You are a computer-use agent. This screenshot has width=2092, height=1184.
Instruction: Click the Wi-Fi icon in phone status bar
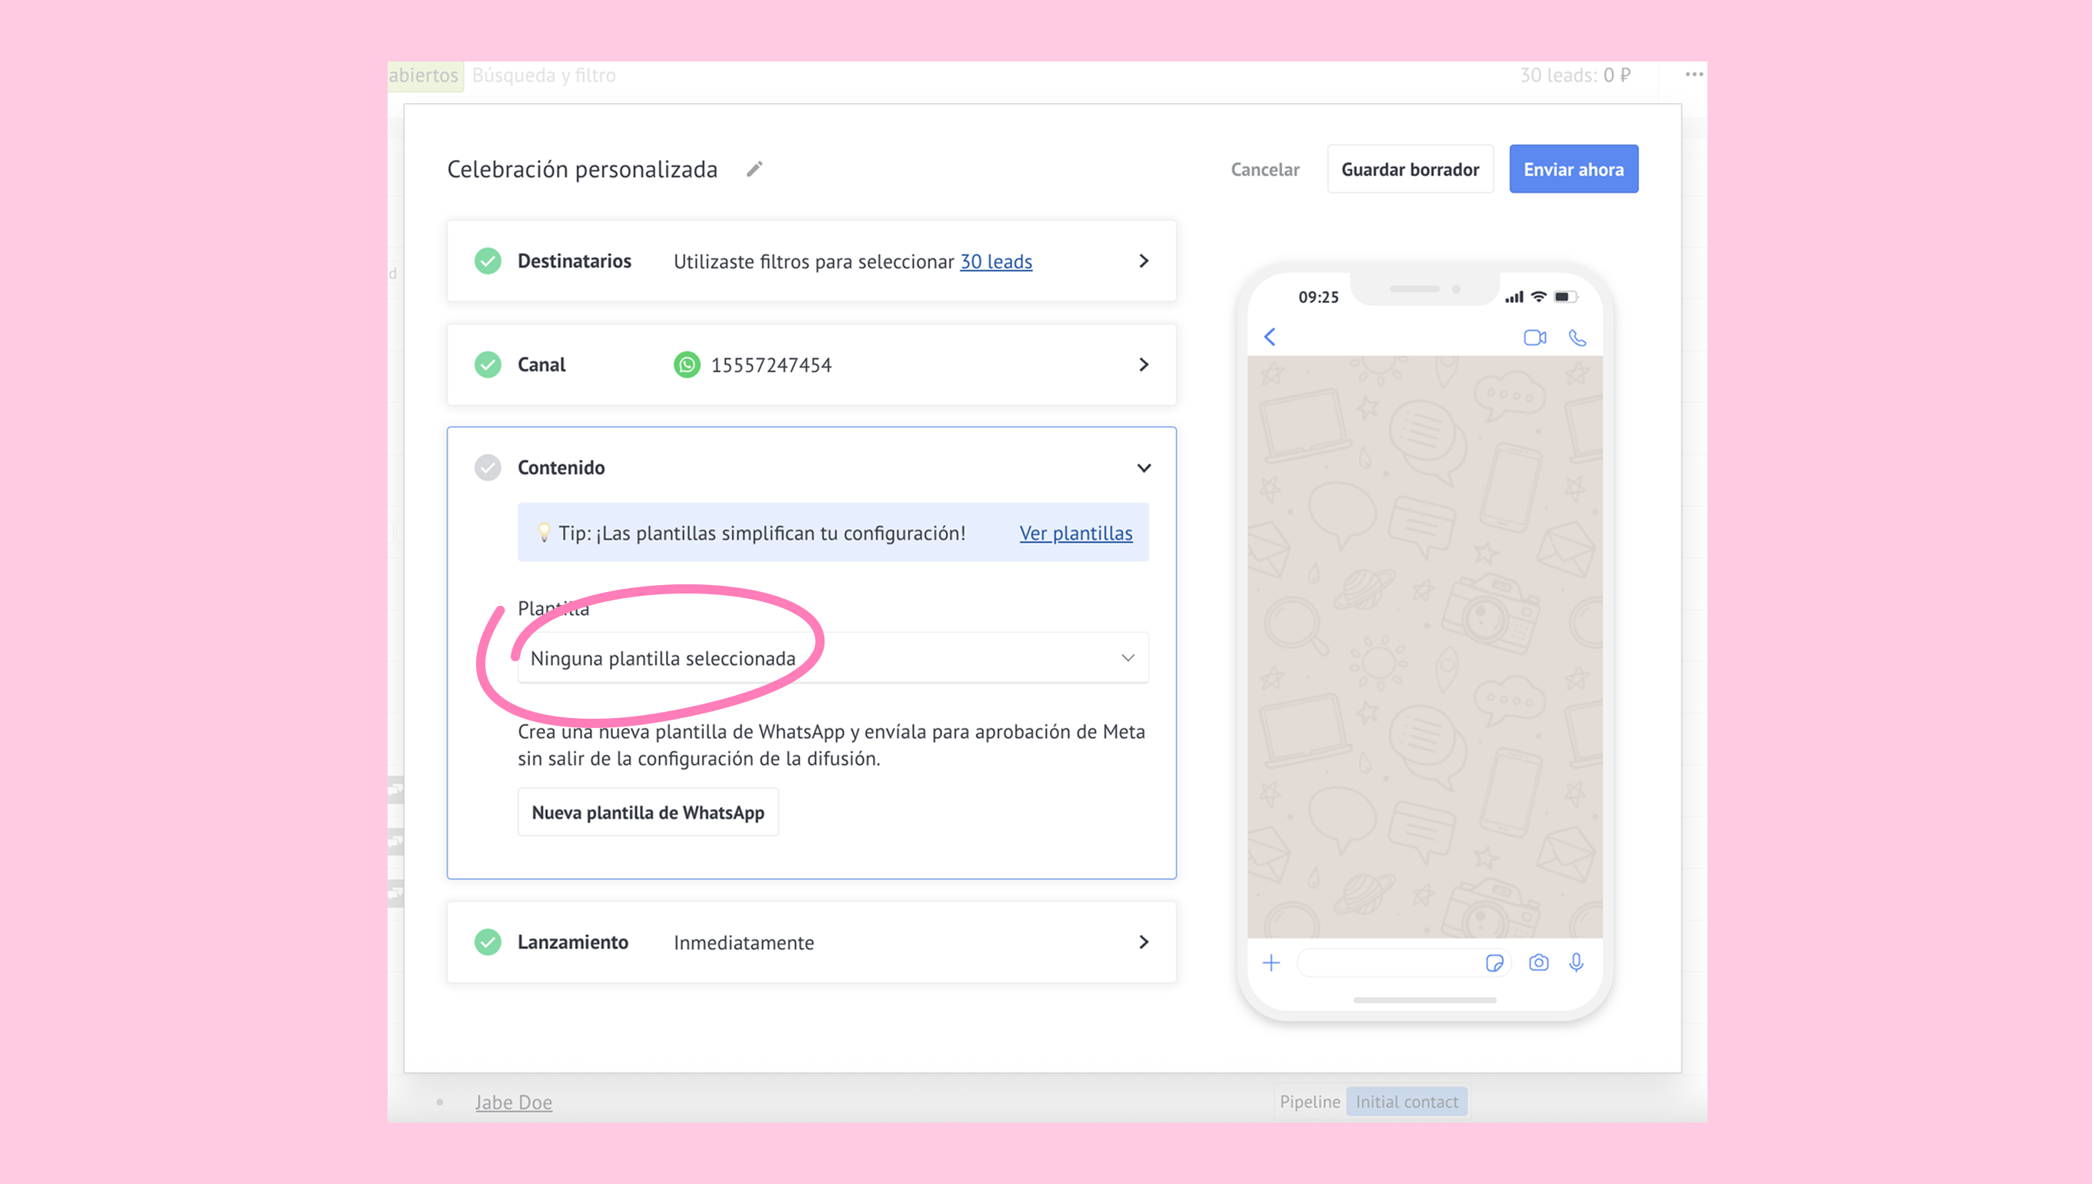click(x=1538, y=297)
